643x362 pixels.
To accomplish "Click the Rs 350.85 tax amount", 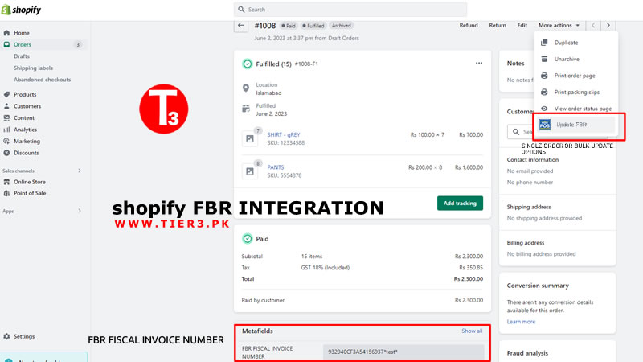I will tap(471, 268).
